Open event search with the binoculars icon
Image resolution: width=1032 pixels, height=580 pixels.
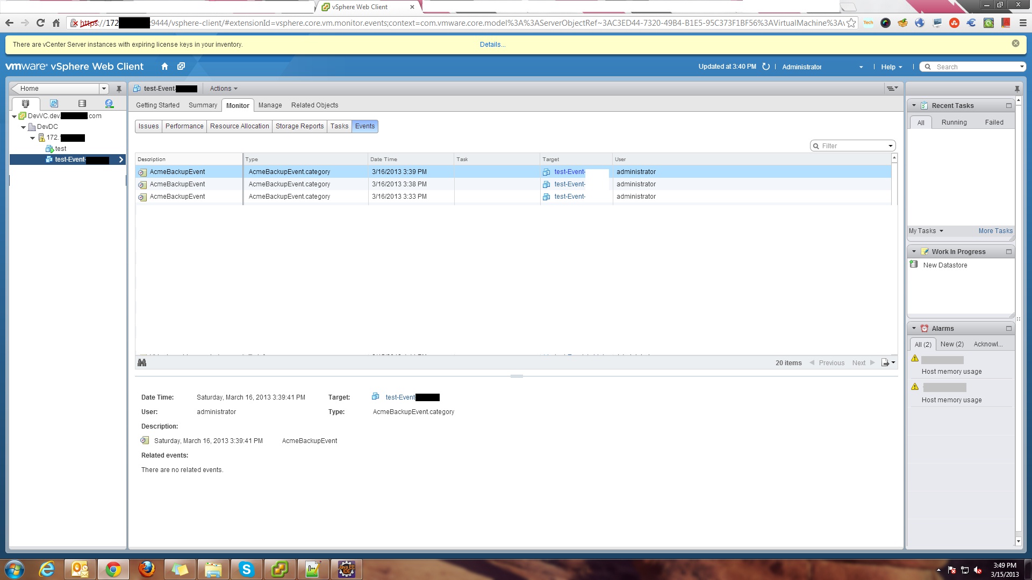[x=142, y=363]
